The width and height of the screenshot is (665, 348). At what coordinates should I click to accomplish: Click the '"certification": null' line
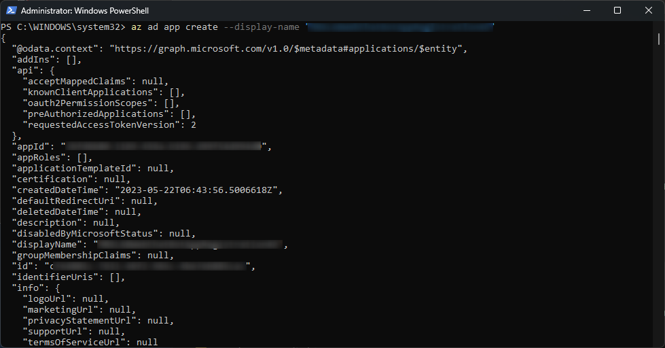(x=71, y=179)
